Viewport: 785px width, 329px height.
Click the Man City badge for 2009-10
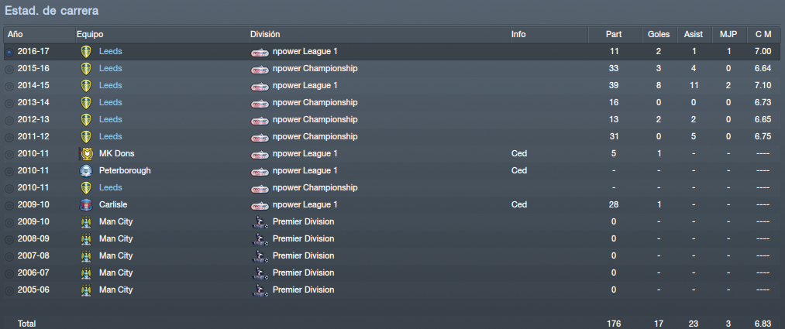86,221
